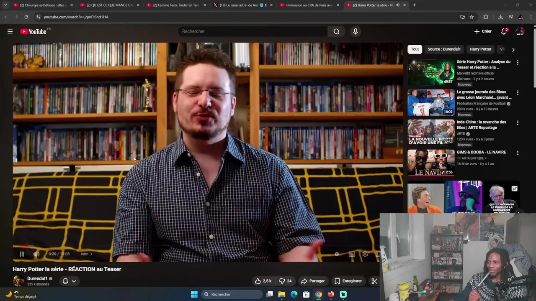536x301 pixels.
Task: Start voice search with the microphone
Action: click(x=355, y=31)
